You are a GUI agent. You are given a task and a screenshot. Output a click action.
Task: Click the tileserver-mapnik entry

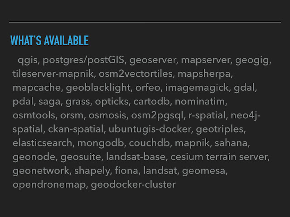(53, 74)
